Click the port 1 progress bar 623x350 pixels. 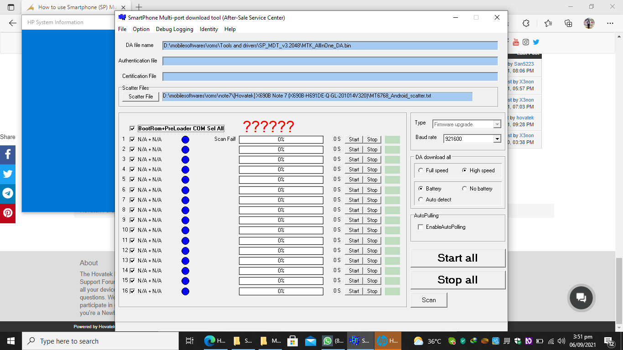pos(281,139)
